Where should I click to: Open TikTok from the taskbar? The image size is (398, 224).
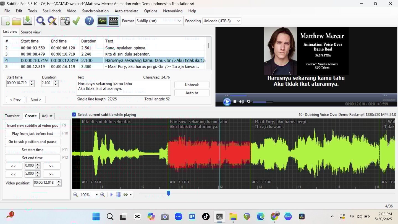tap(206, 217)
